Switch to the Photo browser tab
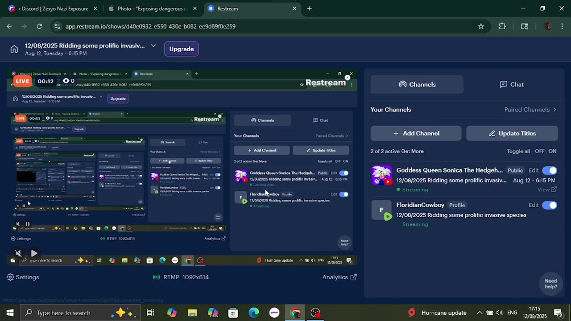This screenshot has height=321, width=571. (152, 8)
